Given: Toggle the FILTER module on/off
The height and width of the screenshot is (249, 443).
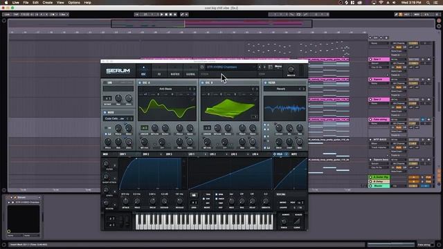Looking at the screenshot, I should tap(265, 83).
